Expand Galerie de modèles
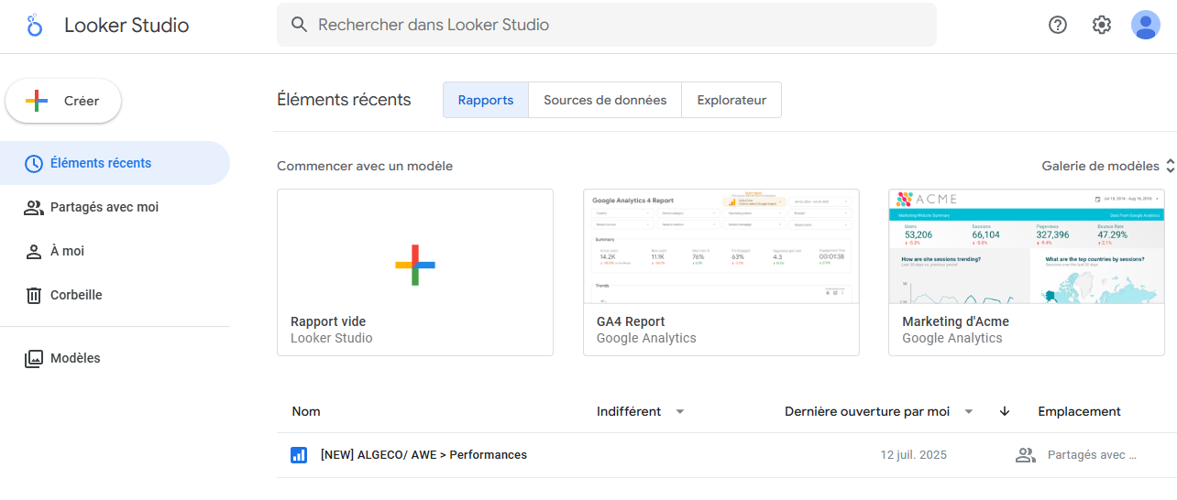 1108,167
